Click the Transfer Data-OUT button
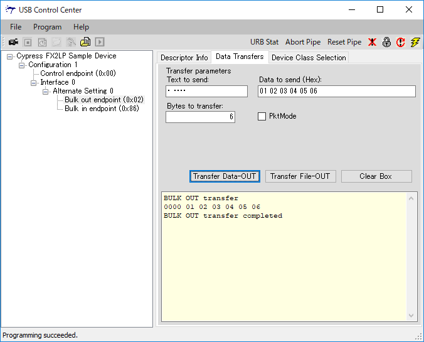424x342 pixels. (225, 176)
